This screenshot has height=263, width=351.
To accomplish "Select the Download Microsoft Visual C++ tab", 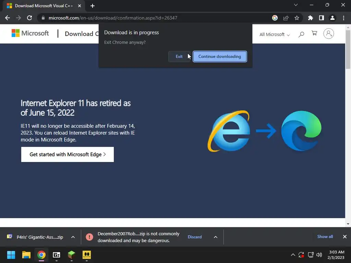I will pos(44,6).
